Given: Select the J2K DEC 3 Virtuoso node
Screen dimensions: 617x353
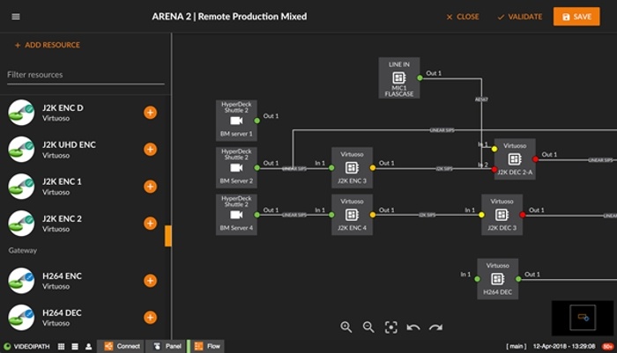Looking at the screenshot, I should 502,215.
